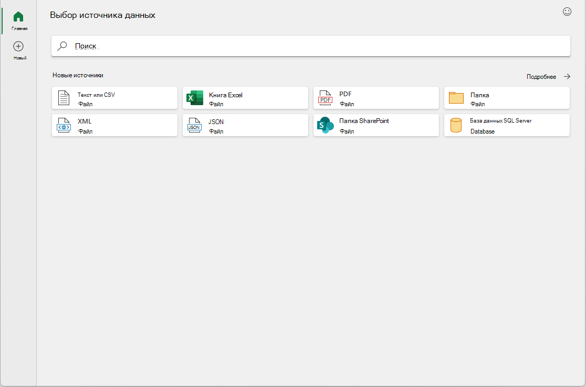
Task: Click the Новый plus icon
Action: tap(18, 46)
